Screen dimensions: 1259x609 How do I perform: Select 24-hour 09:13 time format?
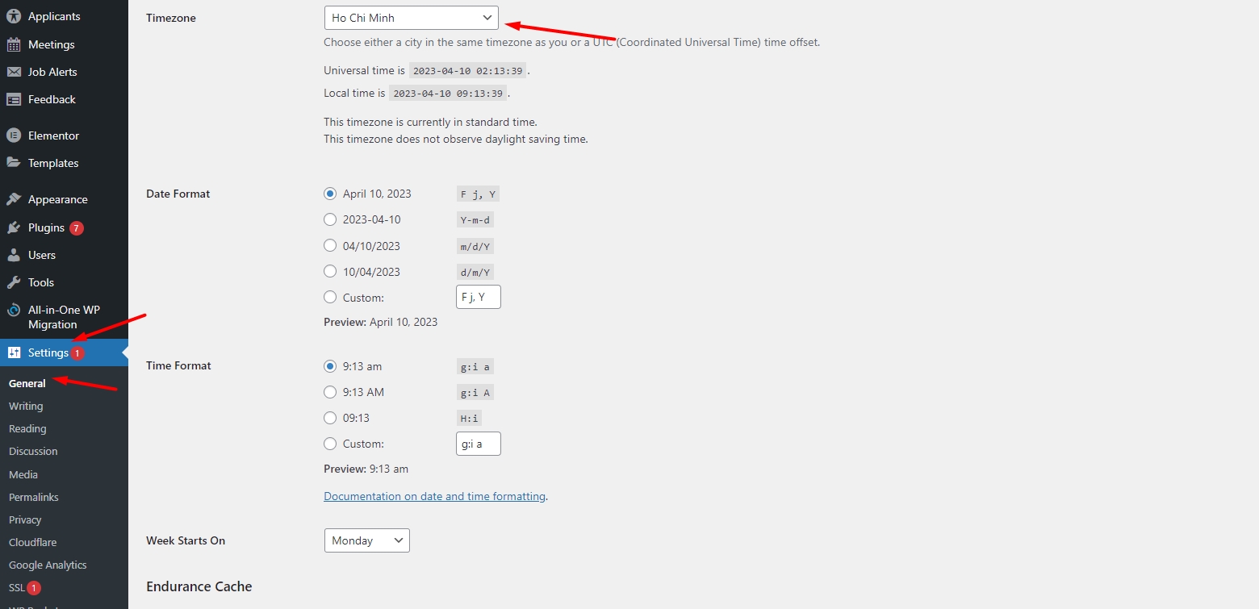pyautogui.click(x=330, y=418)
